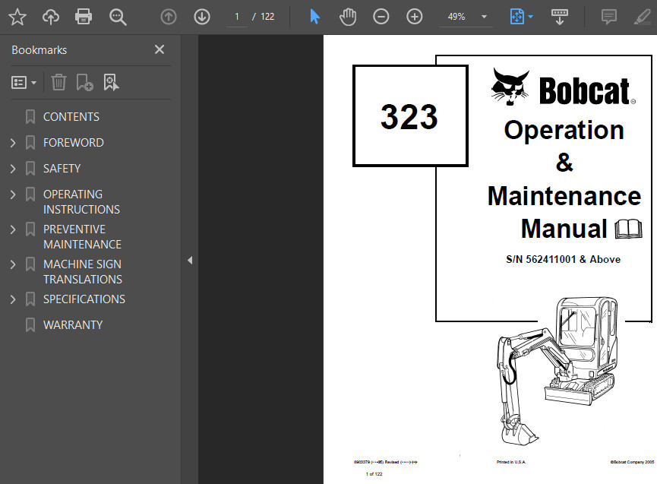Expand the MACHINE SIGN TRANSLATIONS bookmark
This screenshot has height=484, width=657.
[13, 264]
